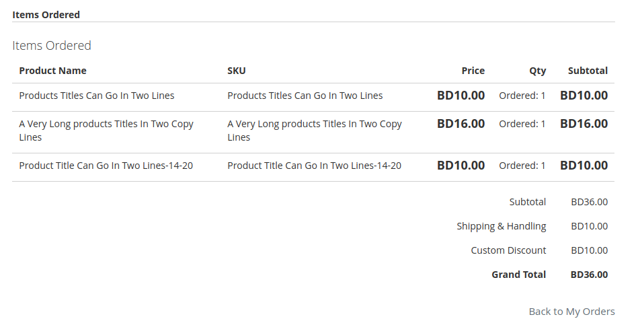Click SKU cell Product Title Can Go In Two Lines-14-20
Screen dimensions: 638x321
(x=314, y=166)
